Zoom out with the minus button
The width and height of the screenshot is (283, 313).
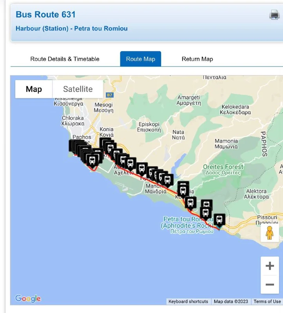[270, 284]
